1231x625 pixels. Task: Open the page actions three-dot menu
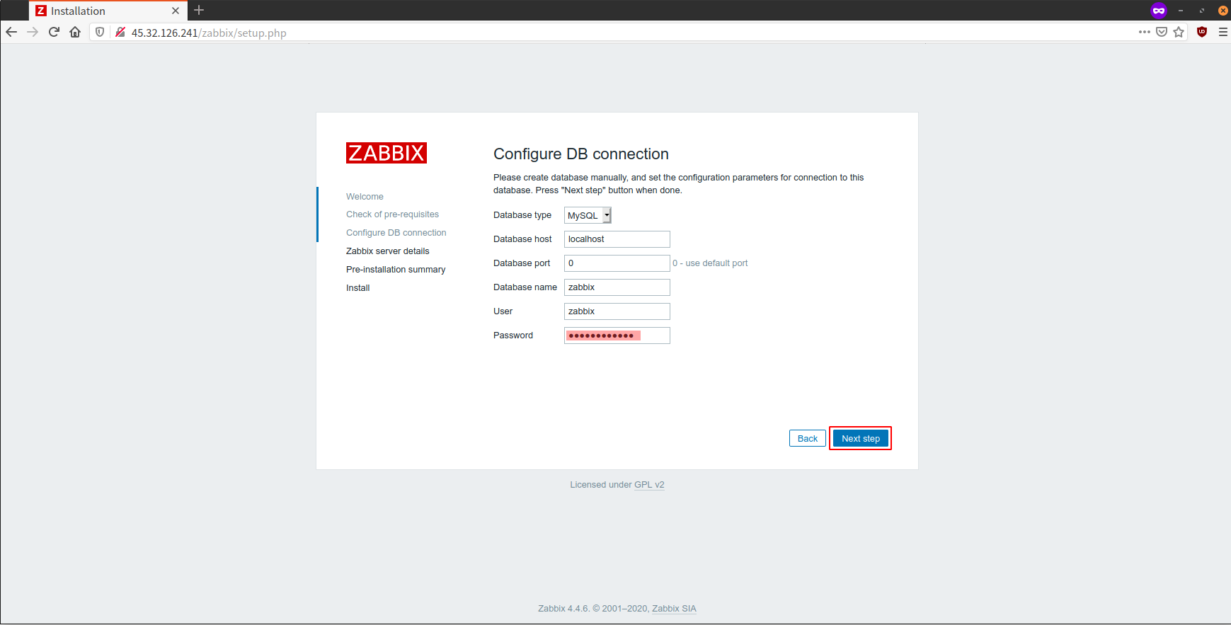[1144, 32]
